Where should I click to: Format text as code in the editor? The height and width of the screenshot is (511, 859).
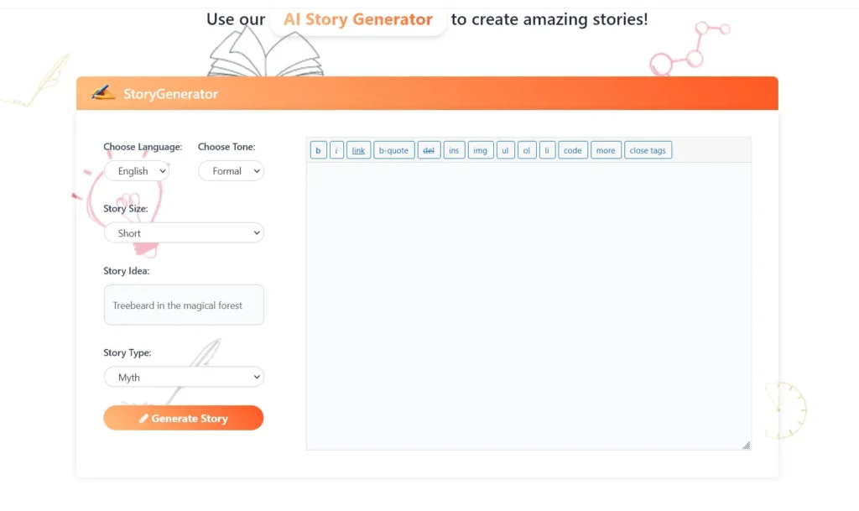[572, 149]
